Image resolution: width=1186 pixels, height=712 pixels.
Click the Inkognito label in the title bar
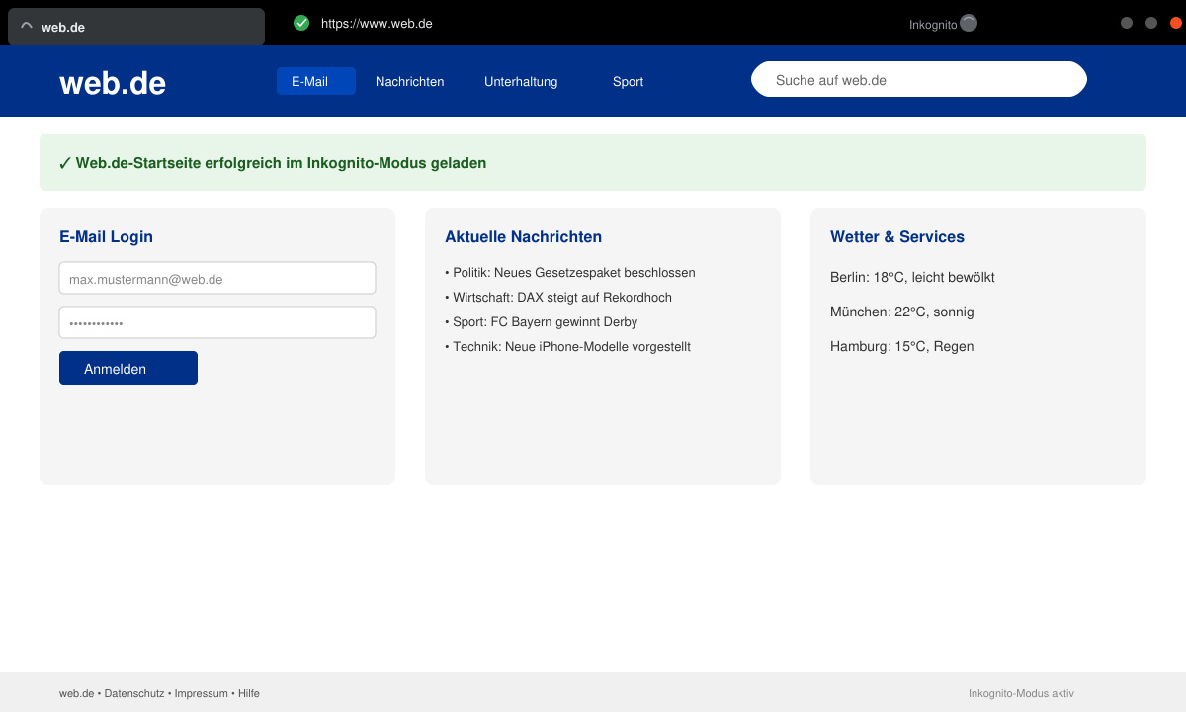(933, 25)
